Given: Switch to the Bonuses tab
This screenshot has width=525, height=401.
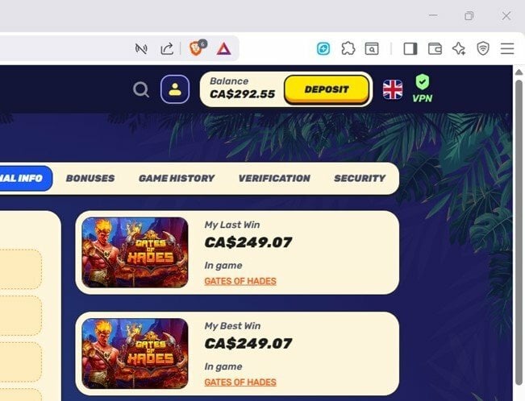Looking at the screenshot, I should [90, 178].
